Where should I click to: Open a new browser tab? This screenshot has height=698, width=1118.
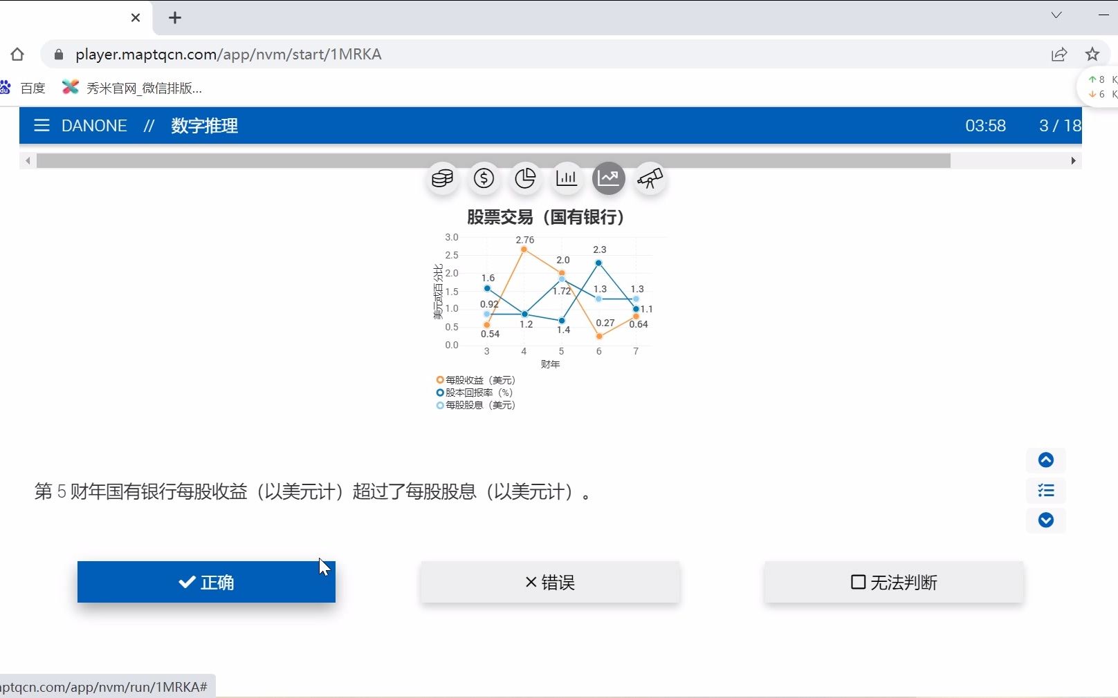[x=175, y=18]
